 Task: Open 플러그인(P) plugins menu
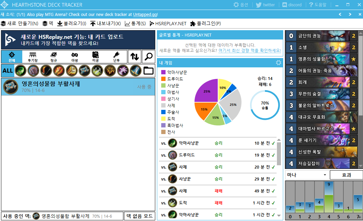(205, 24)
